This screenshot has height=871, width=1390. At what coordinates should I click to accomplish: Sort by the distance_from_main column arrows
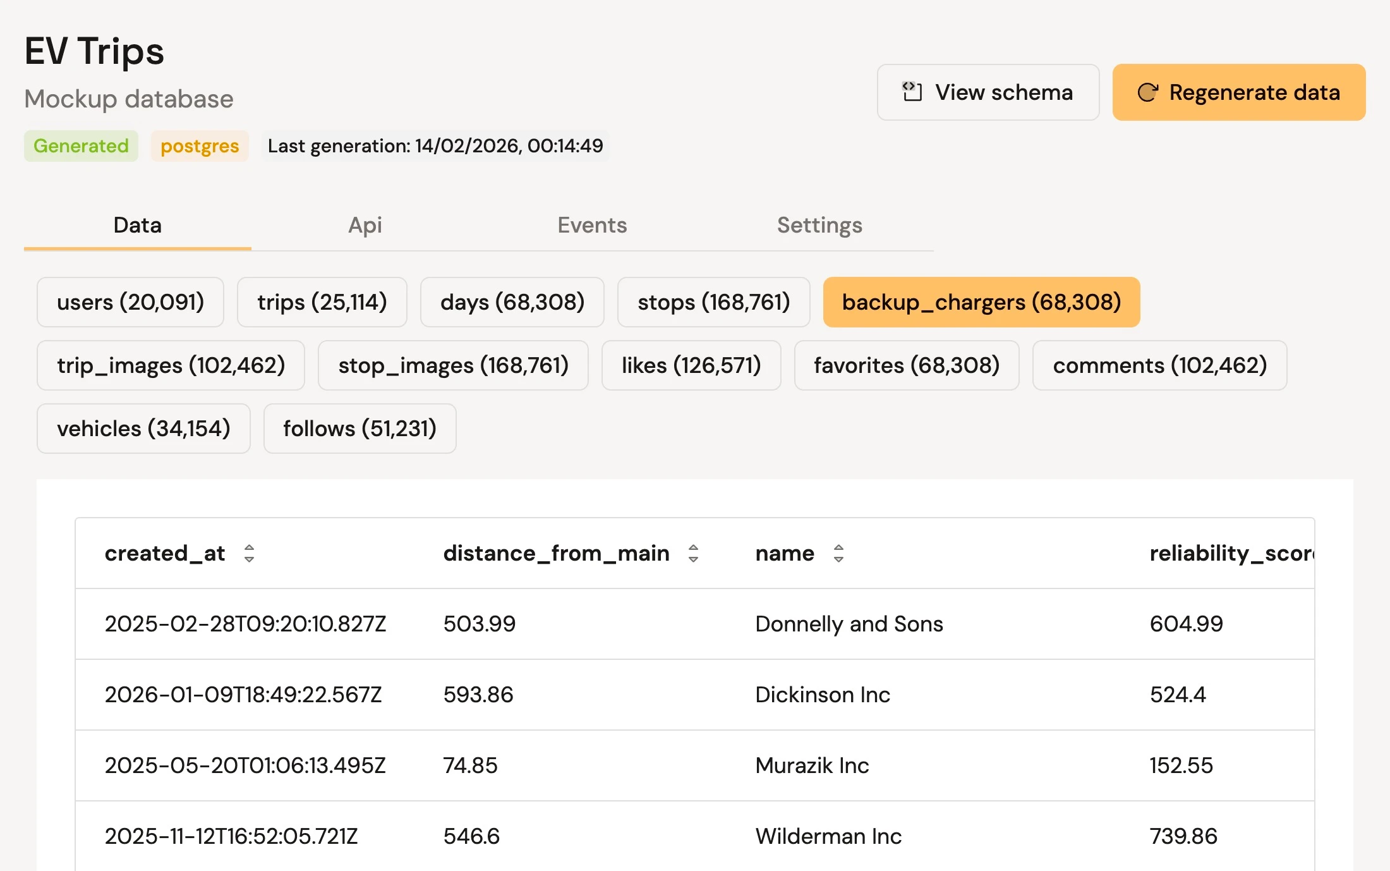point(693,554)
